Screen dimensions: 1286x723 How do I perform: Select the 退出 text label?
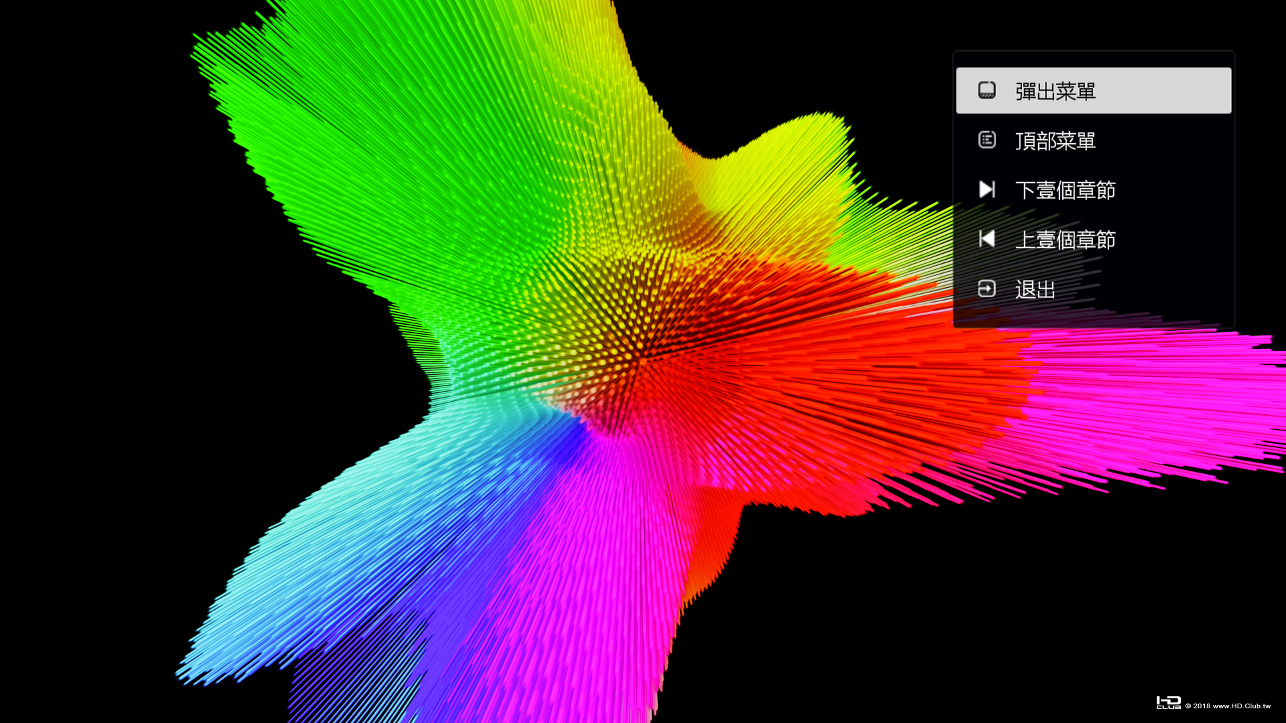click(1035, 289)
